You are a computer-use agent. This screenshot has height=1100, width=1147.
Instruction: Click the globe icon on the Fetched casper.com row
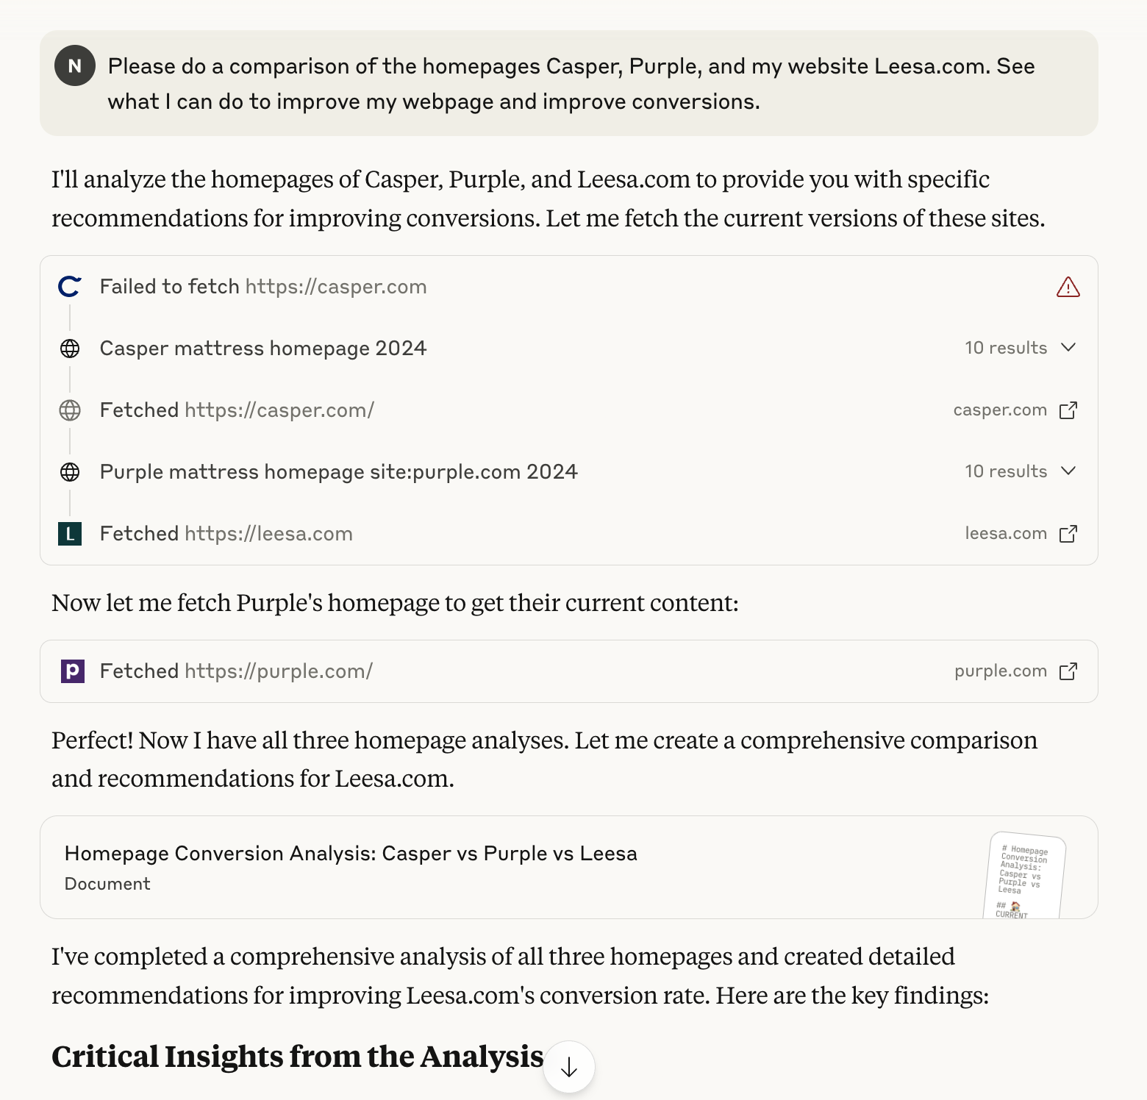[x=70, y=410]
